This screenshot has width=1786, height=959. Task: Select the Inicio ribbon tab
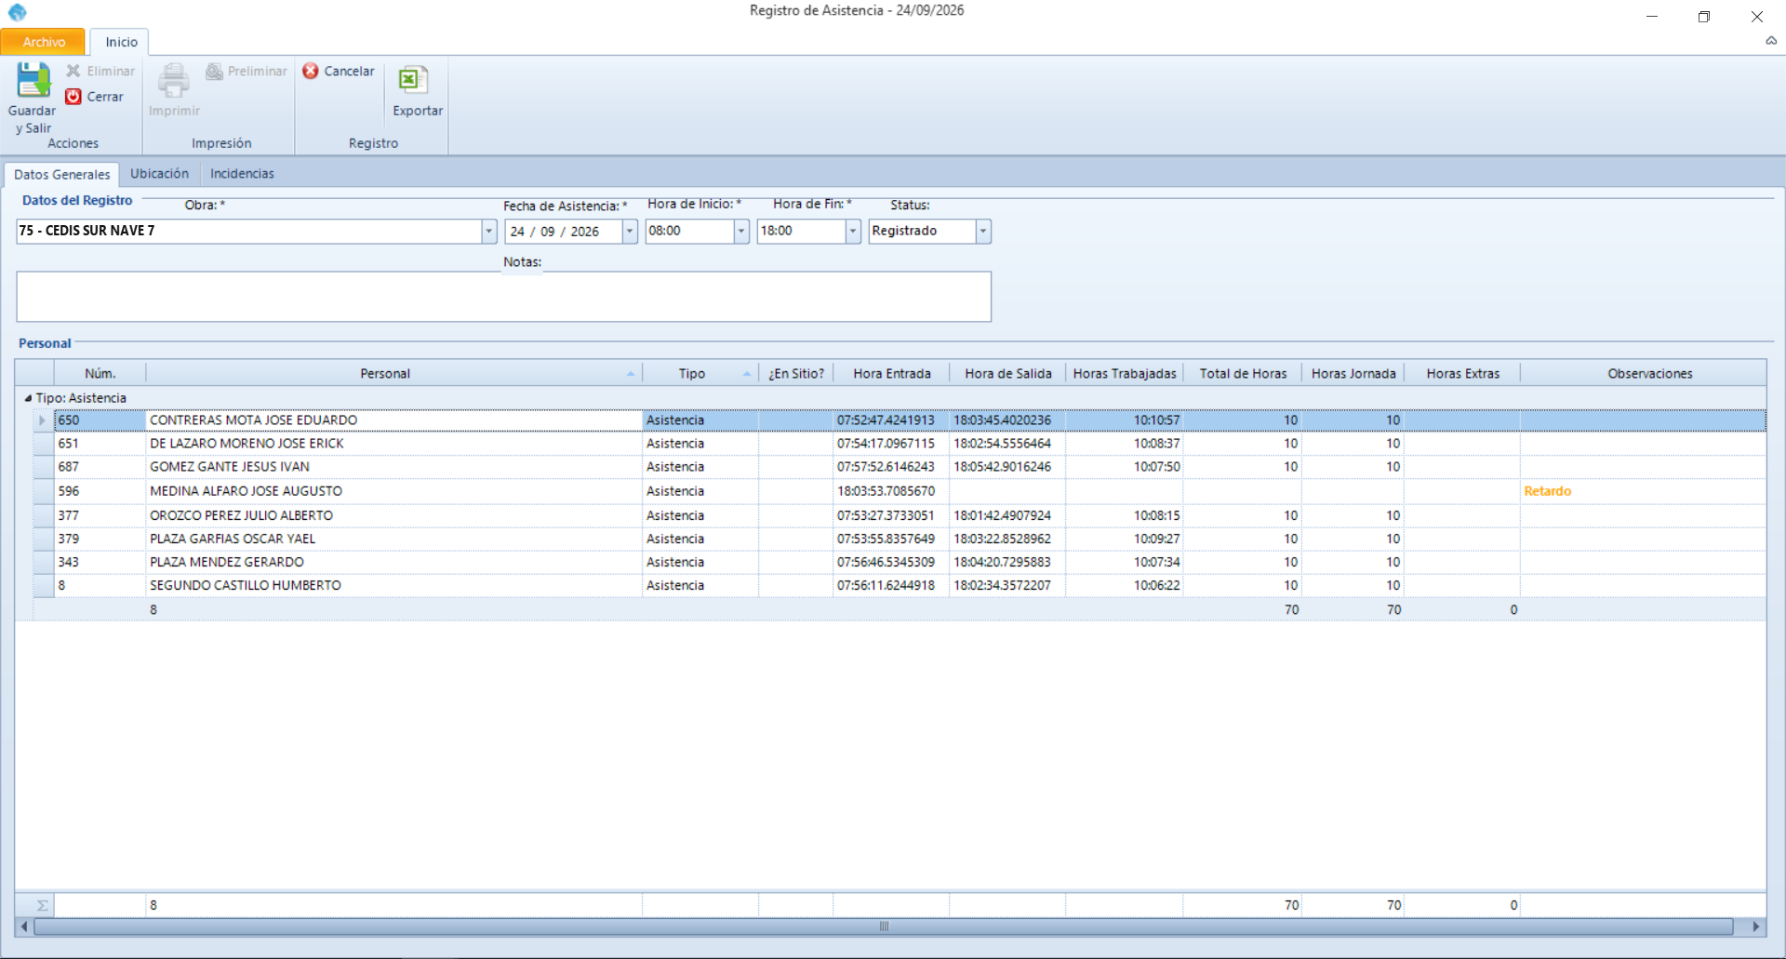[x=121, y=42]
